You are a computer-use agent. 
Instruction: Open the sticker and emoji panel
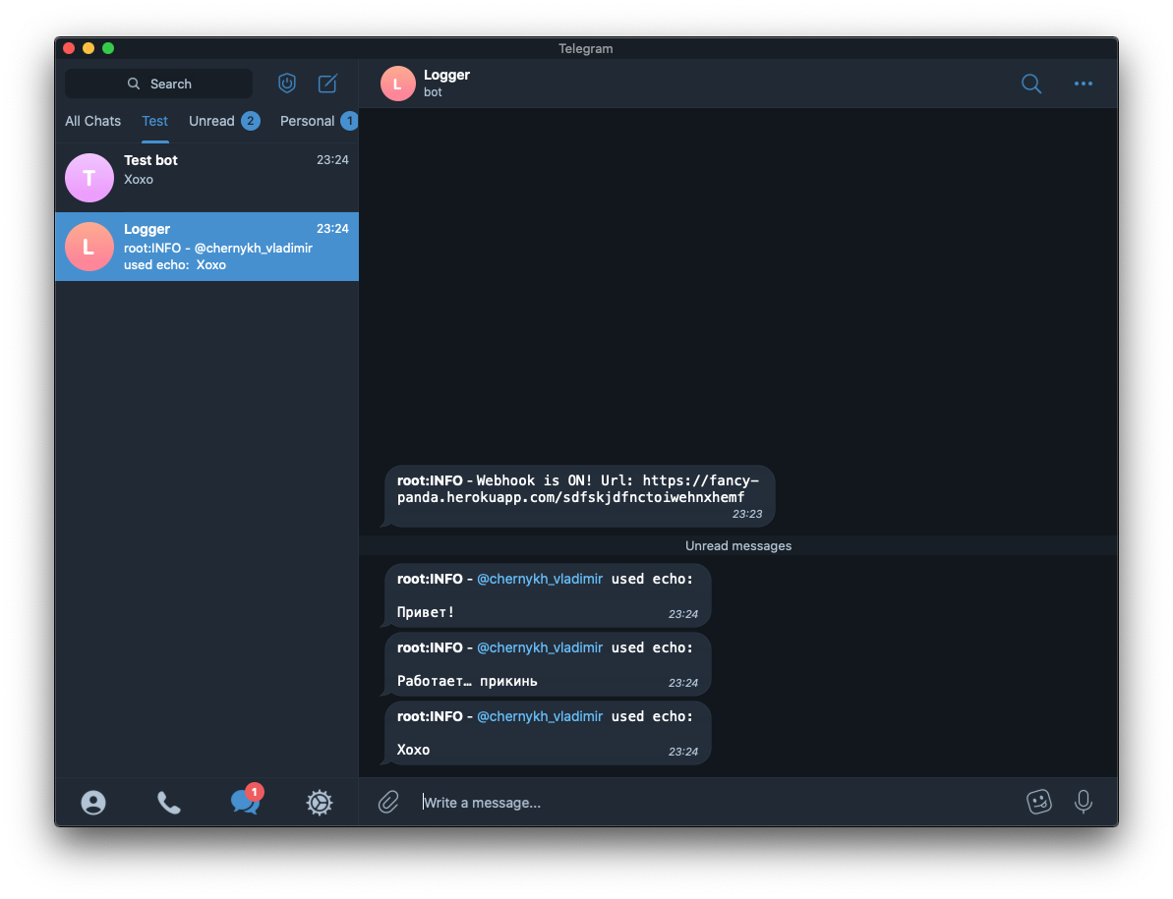(x=1038, y=802)
